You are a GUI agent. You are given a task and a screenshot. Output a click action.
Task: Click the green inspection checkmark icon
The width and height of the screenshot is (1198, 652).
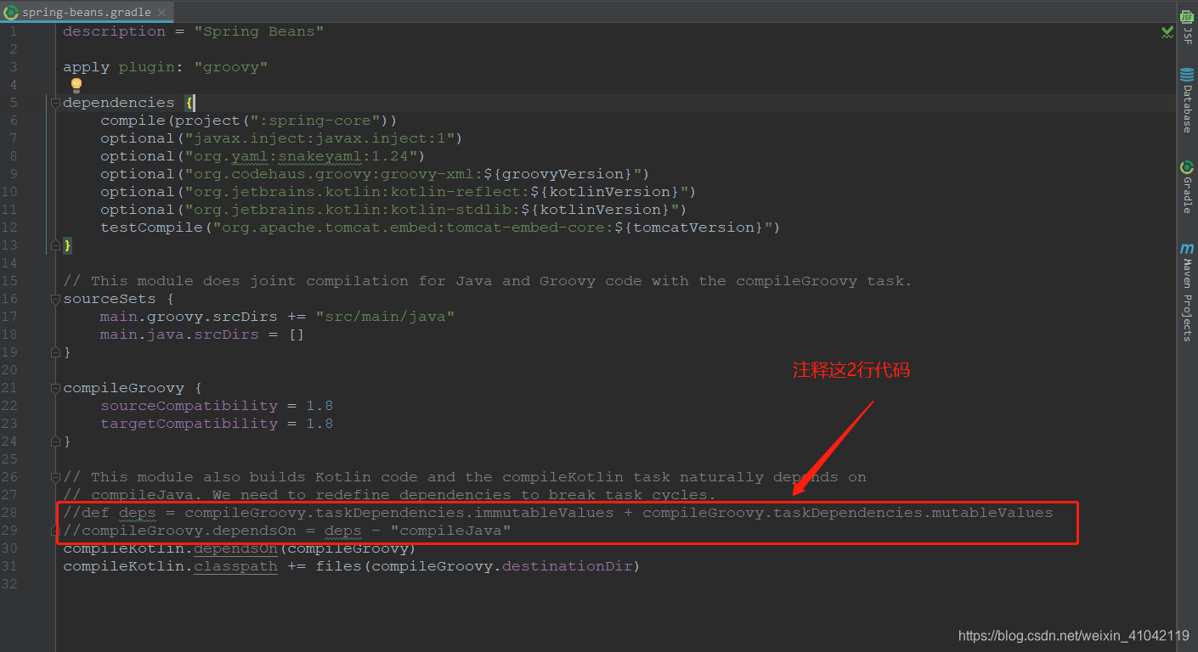pyautogui.click(x=1167, y=32)
